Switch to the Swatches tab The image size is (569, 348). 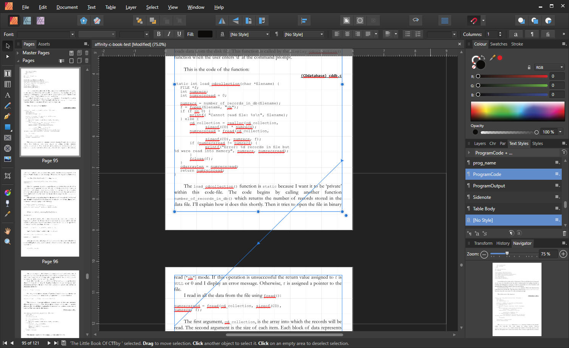coord(499,44)
